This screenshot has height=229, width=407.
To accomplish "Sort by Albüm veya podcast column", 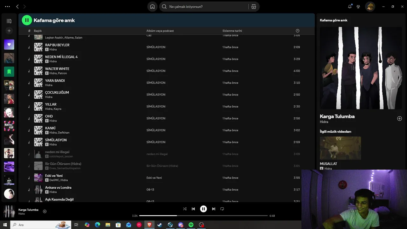I will point(160,31).
